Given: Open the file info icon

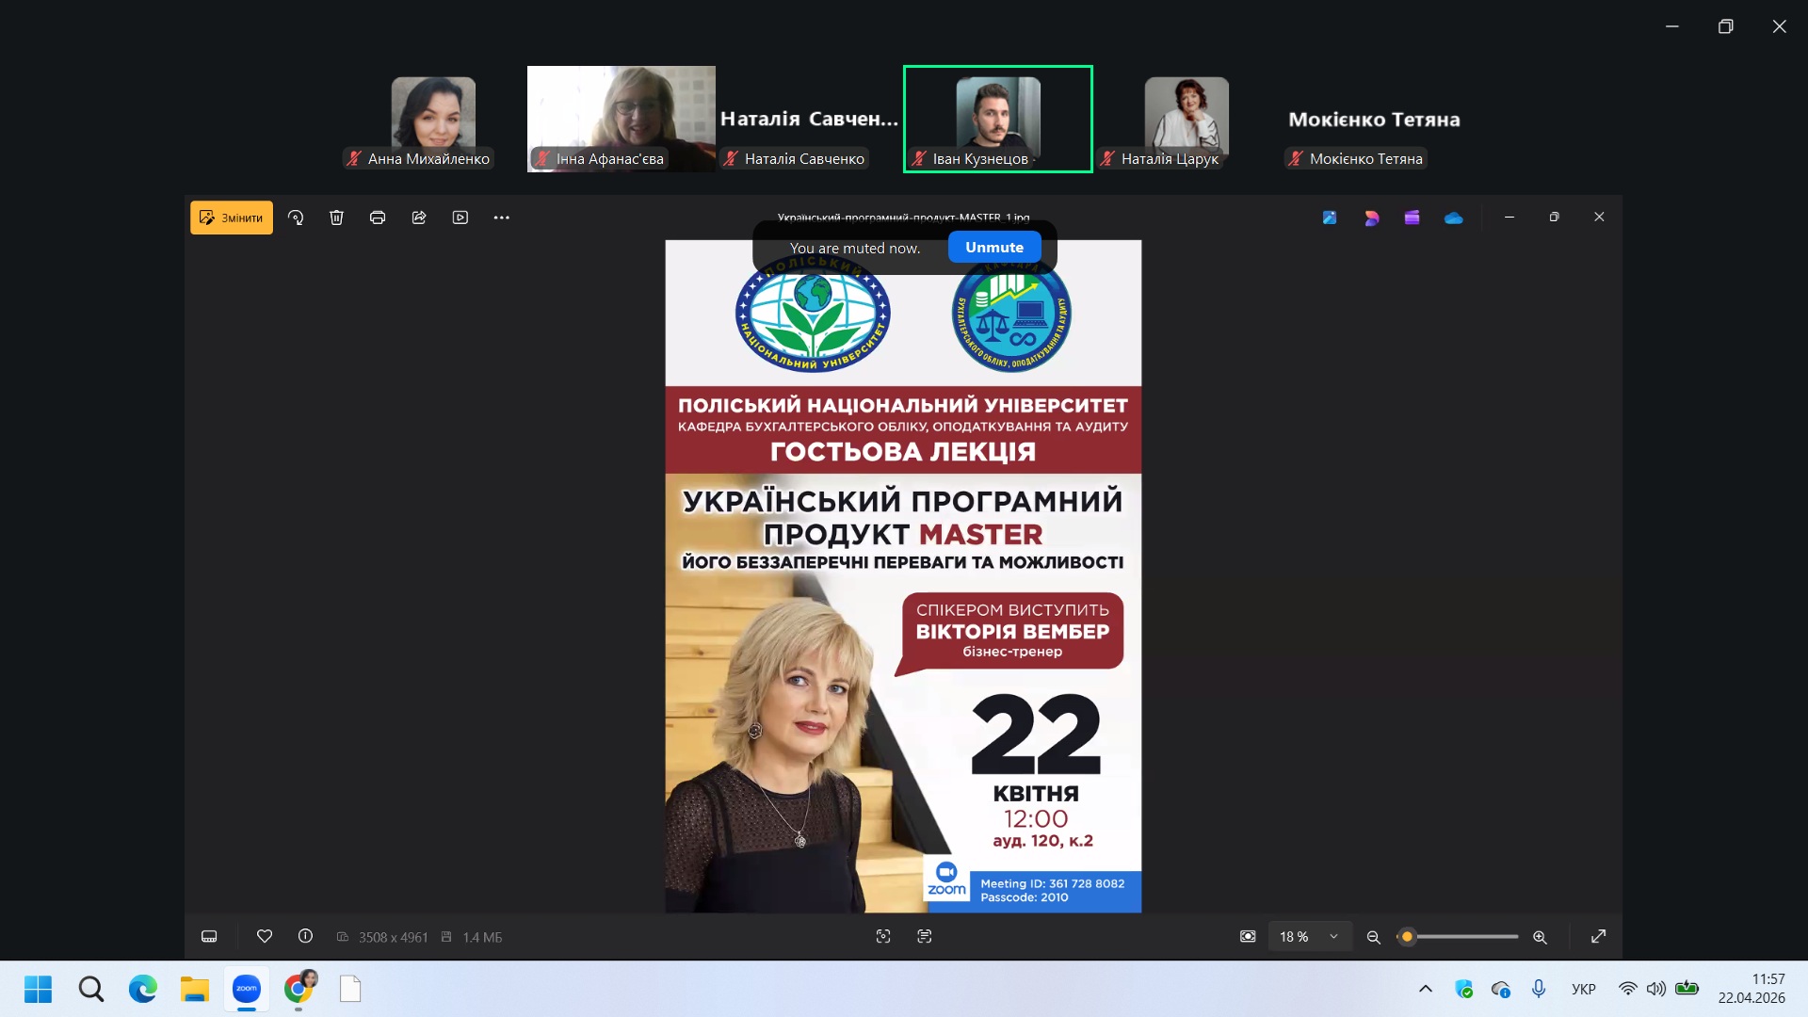Looking at the screenshot, I should (305, 936).
